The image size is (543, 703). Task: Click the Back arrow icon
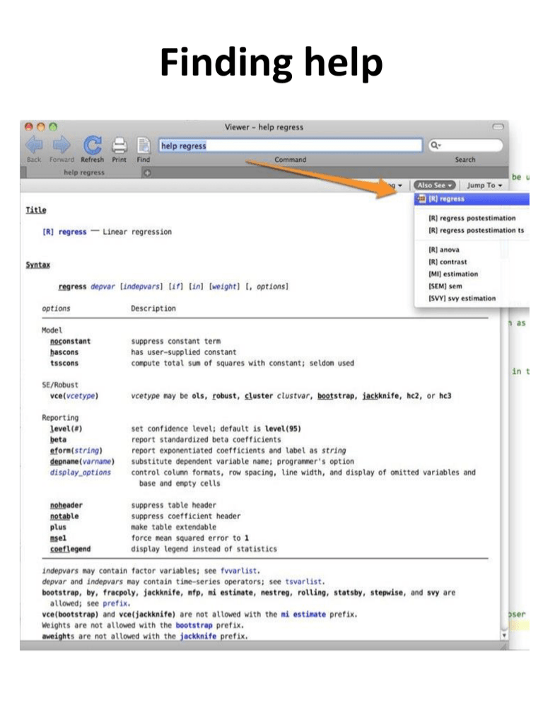coord(34,145)
